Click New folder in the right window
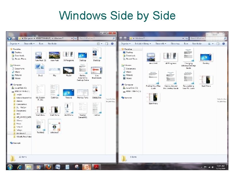The width and height of the screenshot is (235, 176). click(x=197, y=44)
